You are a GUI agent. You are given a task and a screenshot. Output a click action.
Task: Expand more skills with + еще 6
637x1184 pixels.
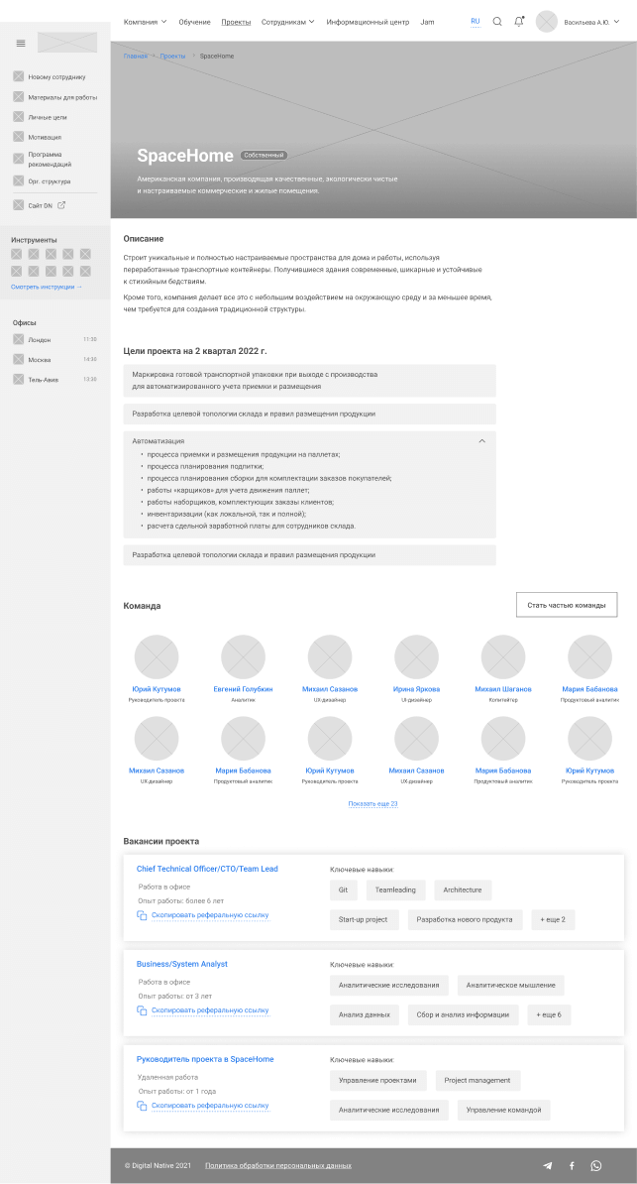(x=549, y=1014)
